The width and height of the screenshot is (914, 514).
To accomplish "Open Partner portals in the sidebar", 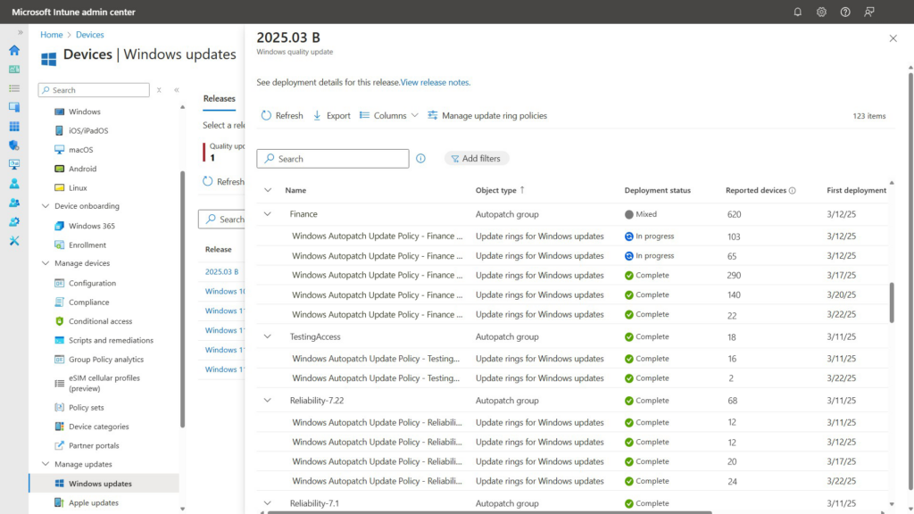I will click(94, 446).
